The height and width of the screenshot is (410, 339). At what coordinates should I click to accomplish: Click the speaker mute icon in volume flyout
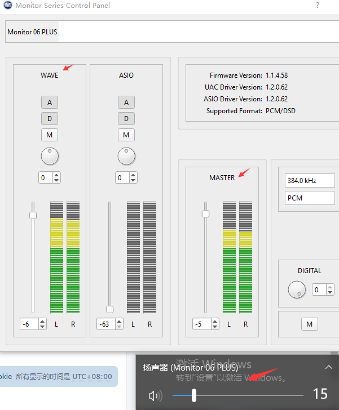(155, 396)
